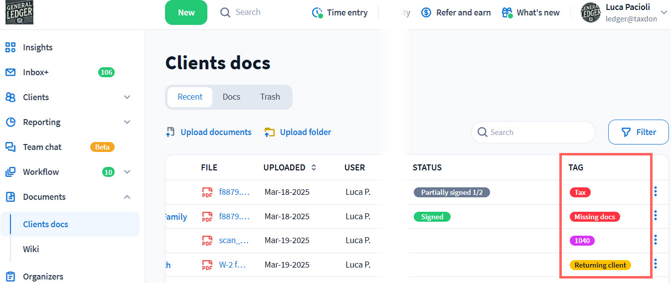Click the Time entry clock icon
The width and height of the screenshot is (671, 283).
click(317, 13)
